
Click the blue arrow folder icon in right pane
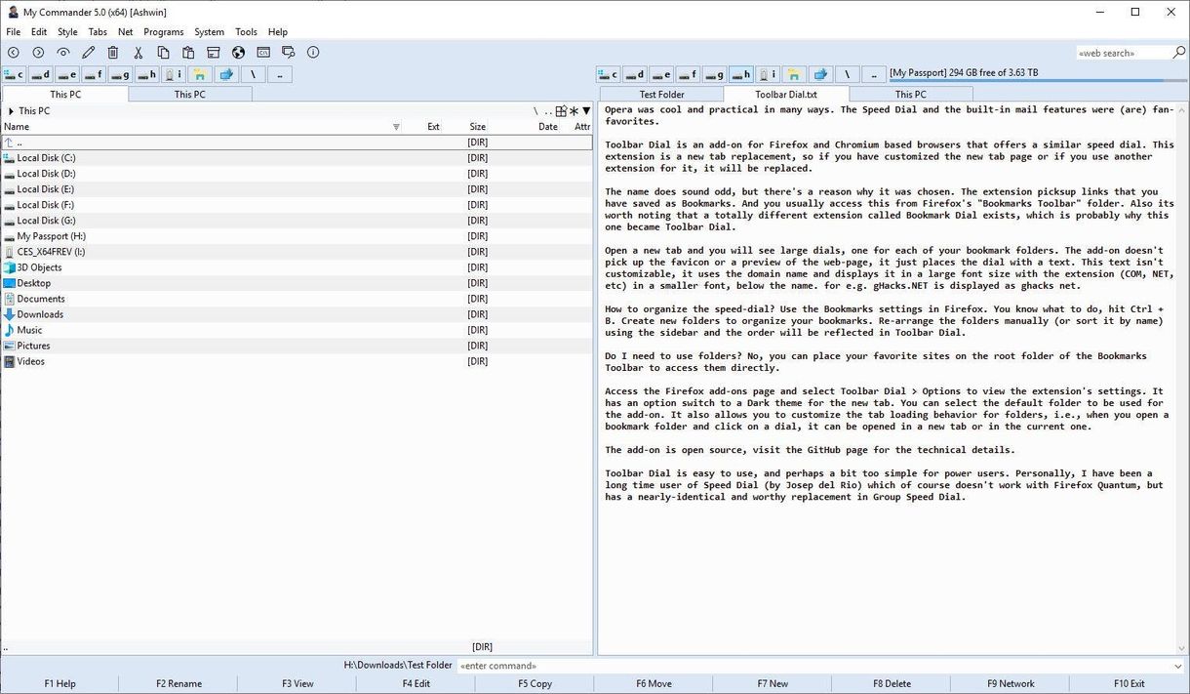(x=820, y=74)
